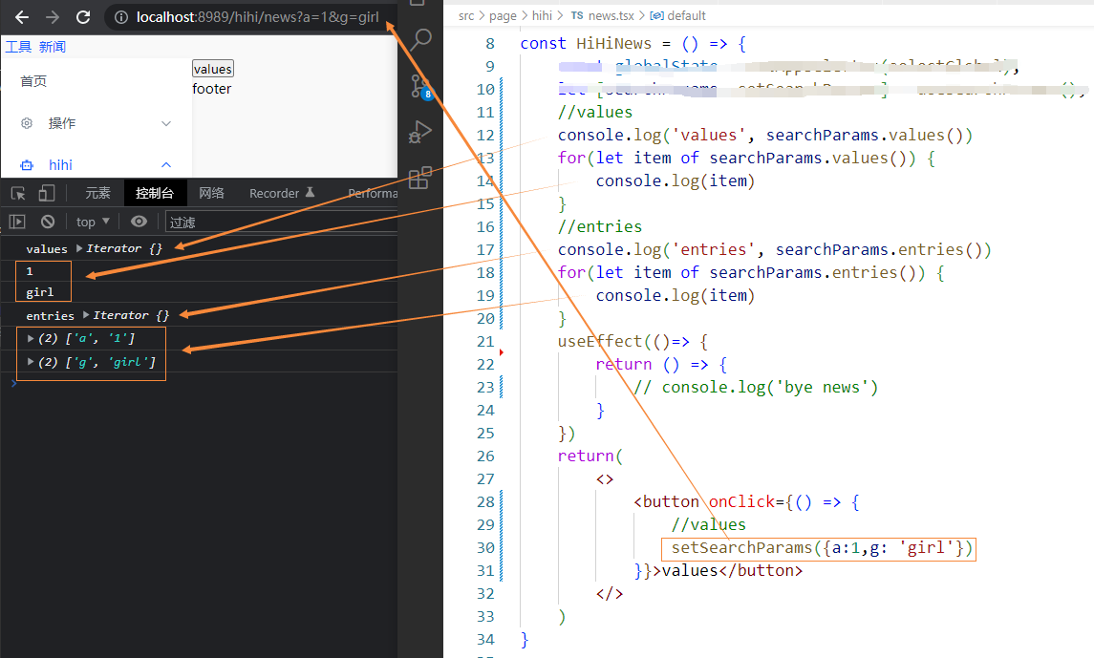Go back in browser history
This screenshot has height=658, width=1094.
click(x=22, y=17)
